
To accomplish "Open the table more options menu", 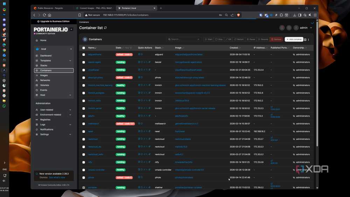I will pyautogui.click(x=308, y=40).
